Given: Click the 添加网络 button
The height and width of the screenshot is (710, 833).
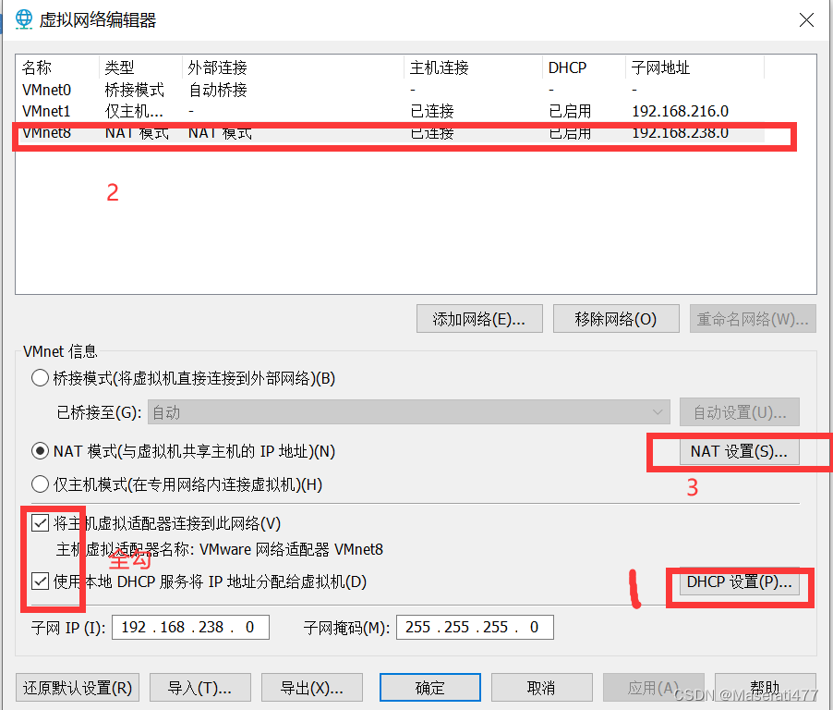Looking at the screenshot, I should (479, 318).
